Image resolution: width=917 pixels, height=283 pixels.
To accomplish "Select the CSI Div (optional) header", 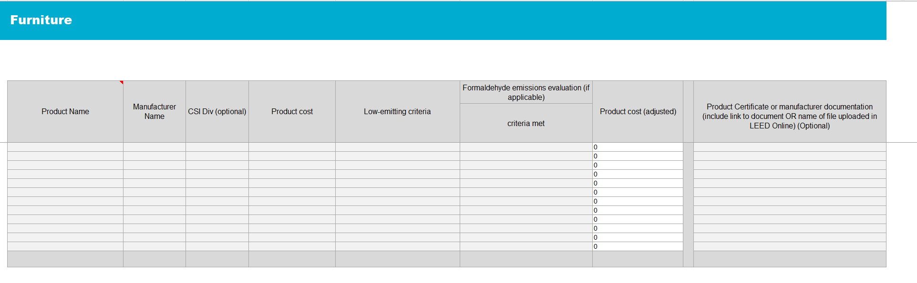I will [217, 111].
